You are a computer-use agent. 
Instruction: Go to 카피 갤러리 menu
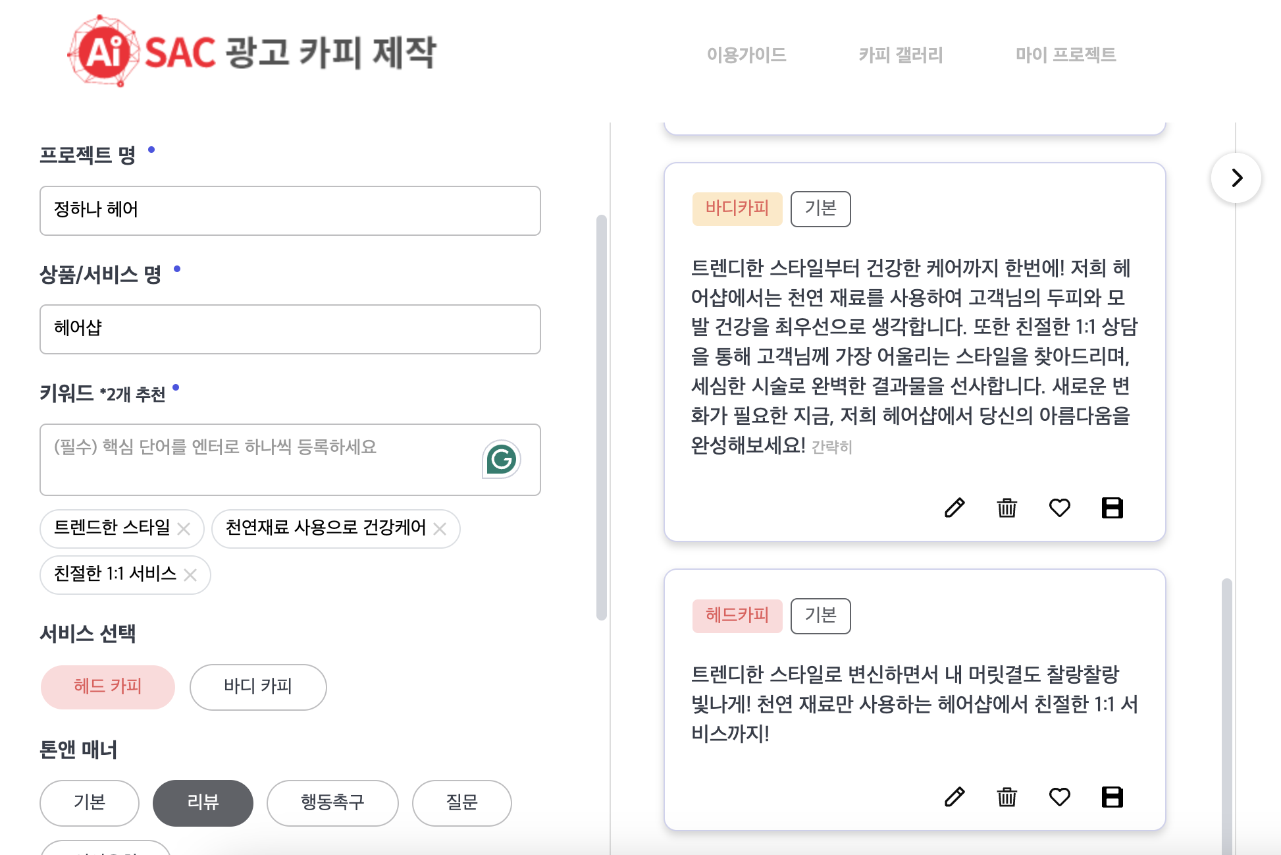pos(901,55)
